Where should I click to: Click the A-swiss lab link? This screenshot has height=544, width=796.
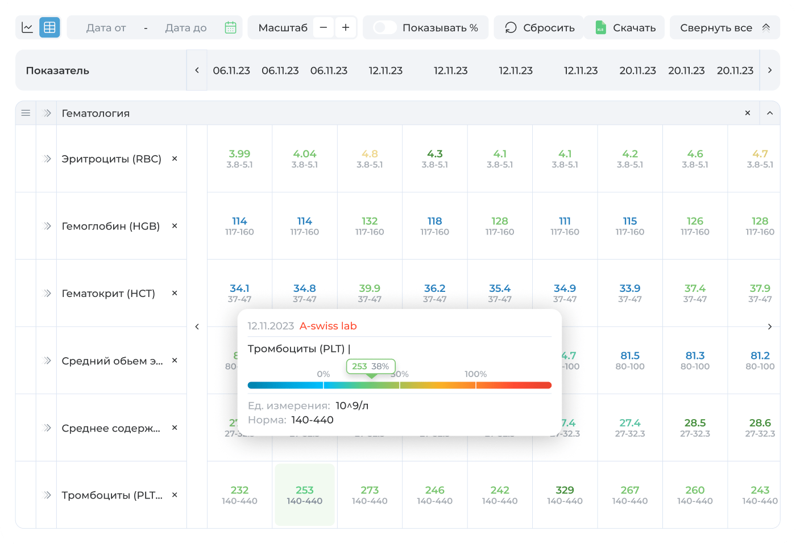[328, 326]
